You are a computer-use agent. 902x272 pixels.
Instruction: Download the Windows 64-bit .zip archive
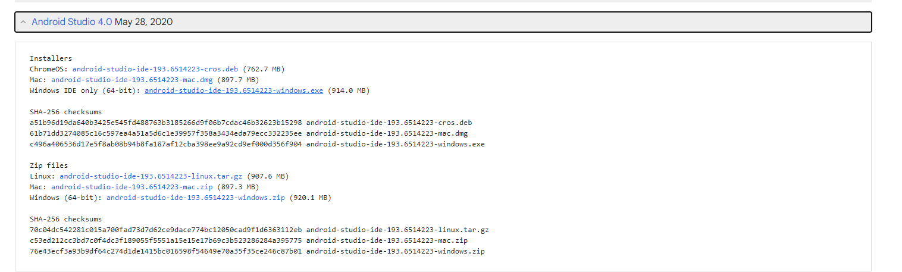196,198
